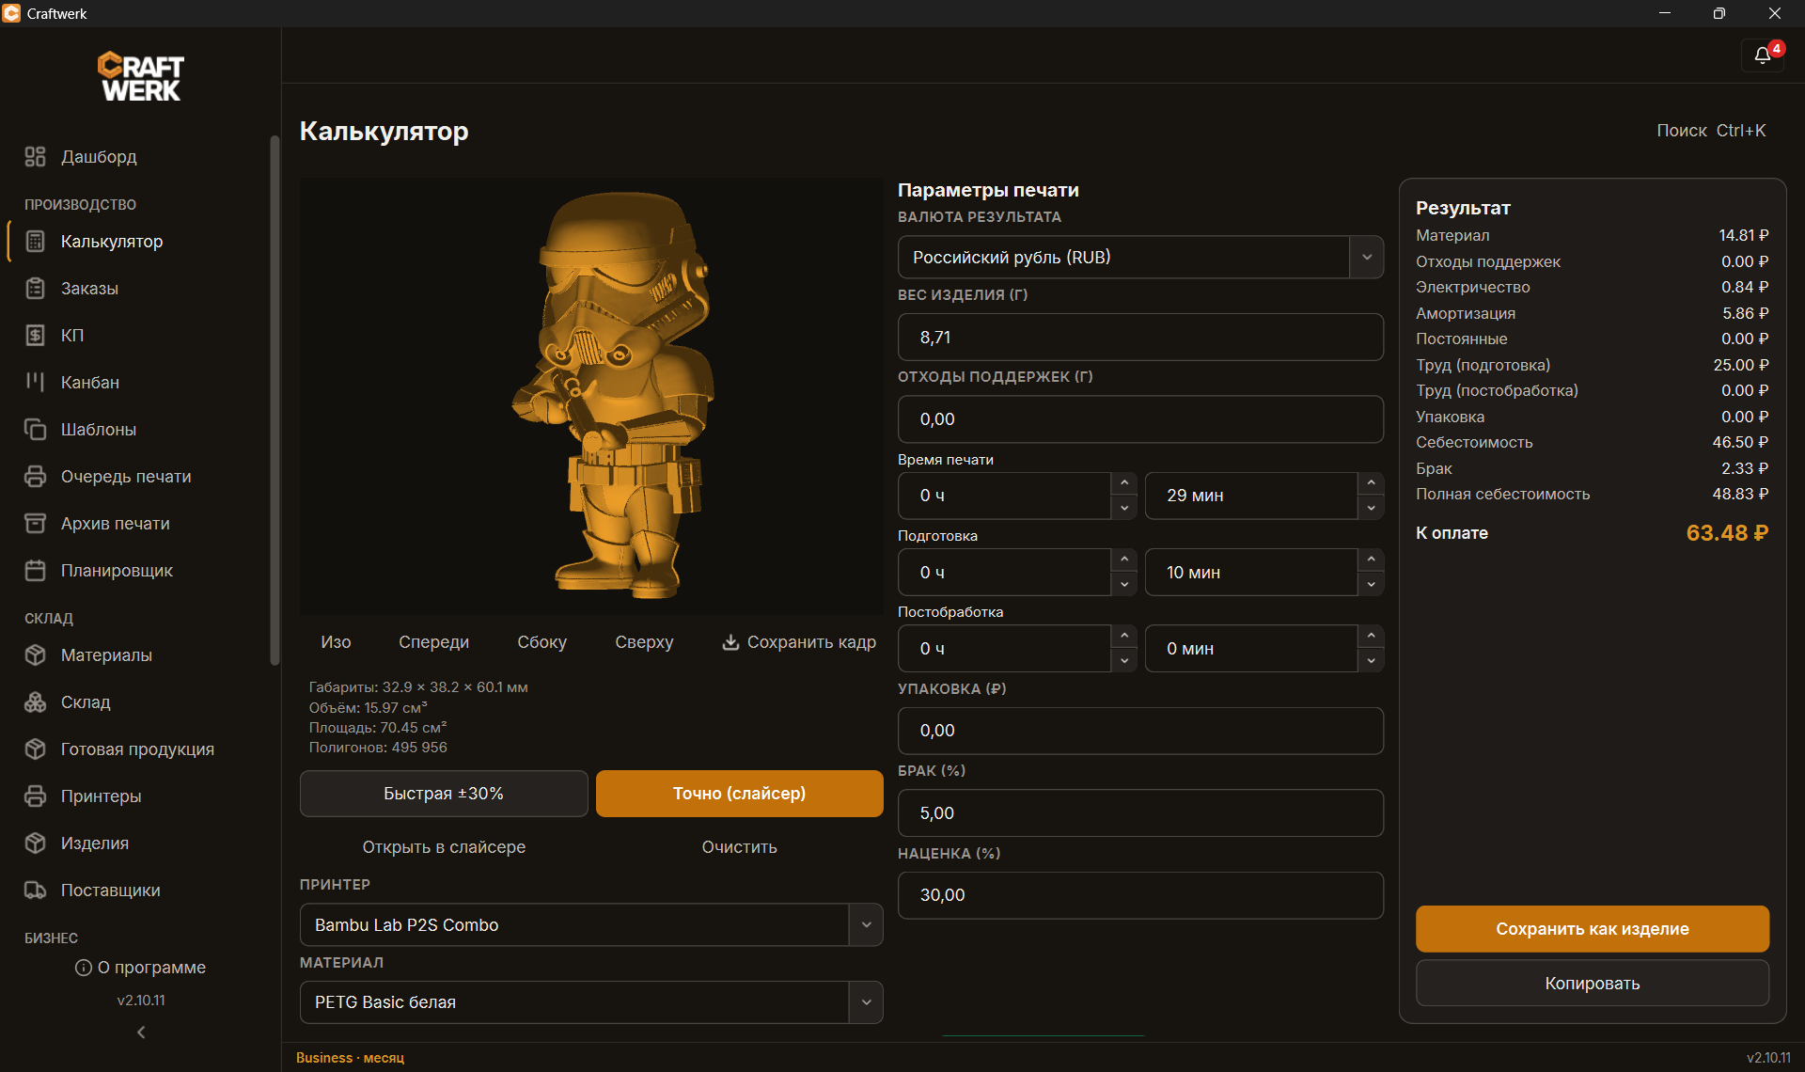1805x1072 pixels.
Task: Increase Подготовка minutes value
Action: [1372, 560]
